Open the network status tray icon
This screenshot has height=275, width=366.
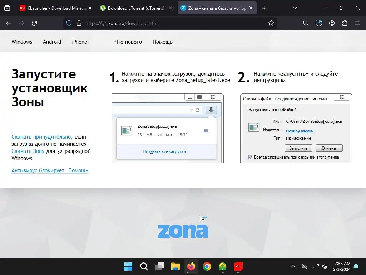pos(316,266)
